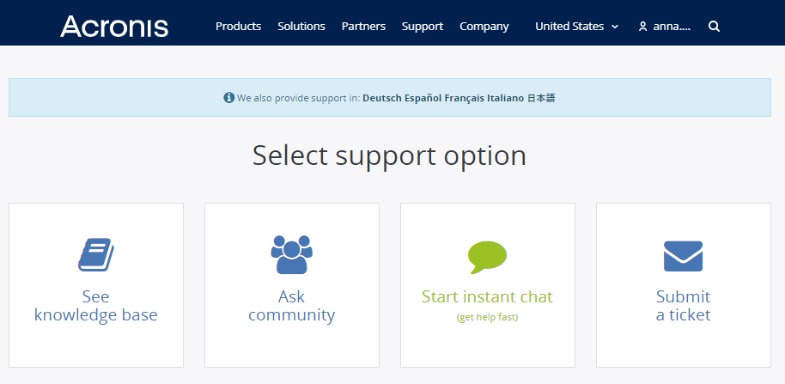Viewport: 785px width, 384px height.
Task: Open the Products menu
Action: (x=238, y=27)
